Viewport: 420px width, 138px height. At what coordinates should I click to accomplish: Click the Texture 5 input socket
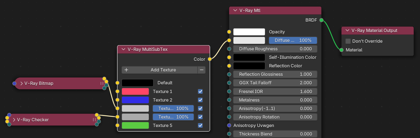[118, 125]
